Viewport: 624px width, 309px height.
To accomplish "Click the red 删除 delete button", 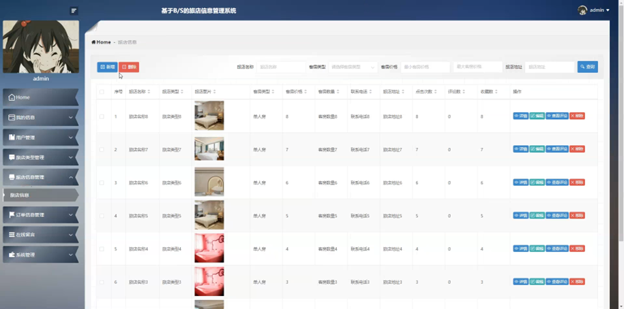I will tap(129, 67).
